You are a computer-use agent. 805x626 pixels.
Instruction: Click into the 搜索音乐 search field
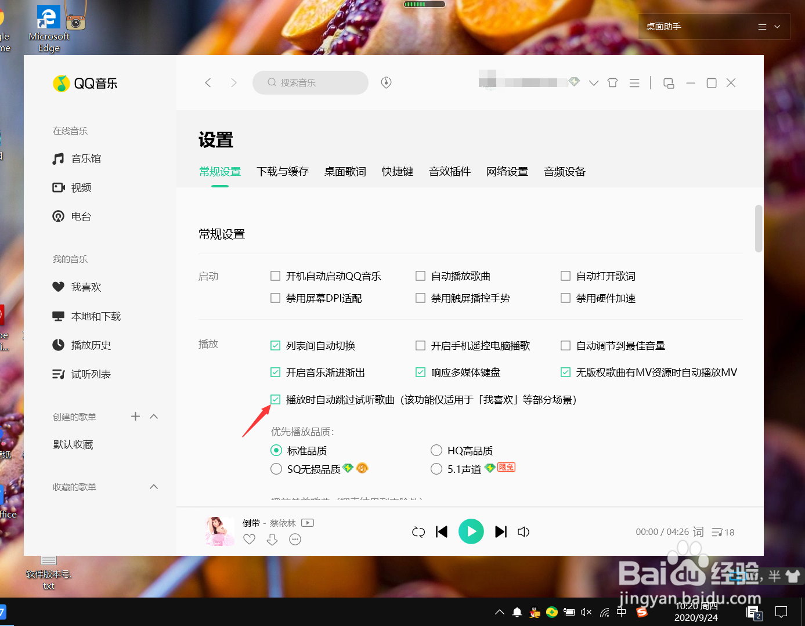(x=311, y=82)
